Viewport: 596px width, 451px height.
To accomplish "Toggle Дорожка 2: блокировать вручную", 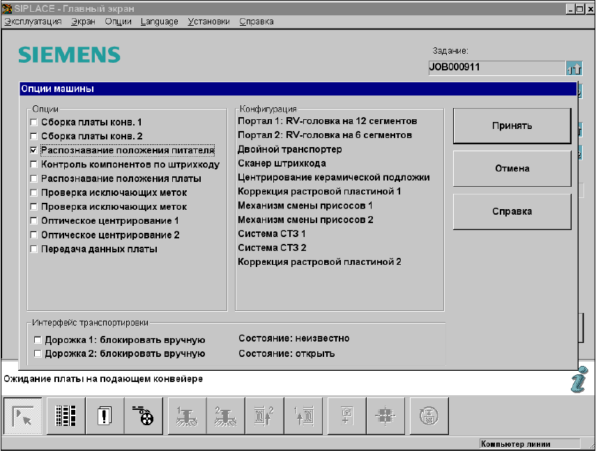I will click(38, 353).
